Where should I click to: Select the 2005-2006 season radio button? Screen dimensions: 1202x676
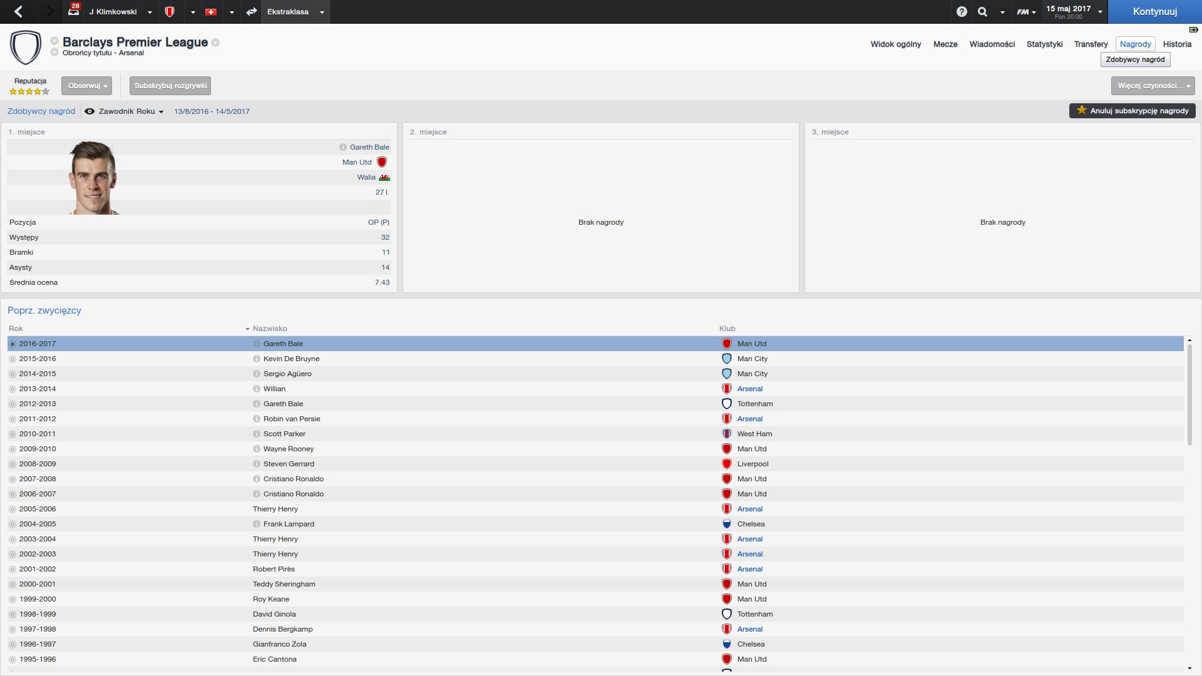[x=13, y=509]
